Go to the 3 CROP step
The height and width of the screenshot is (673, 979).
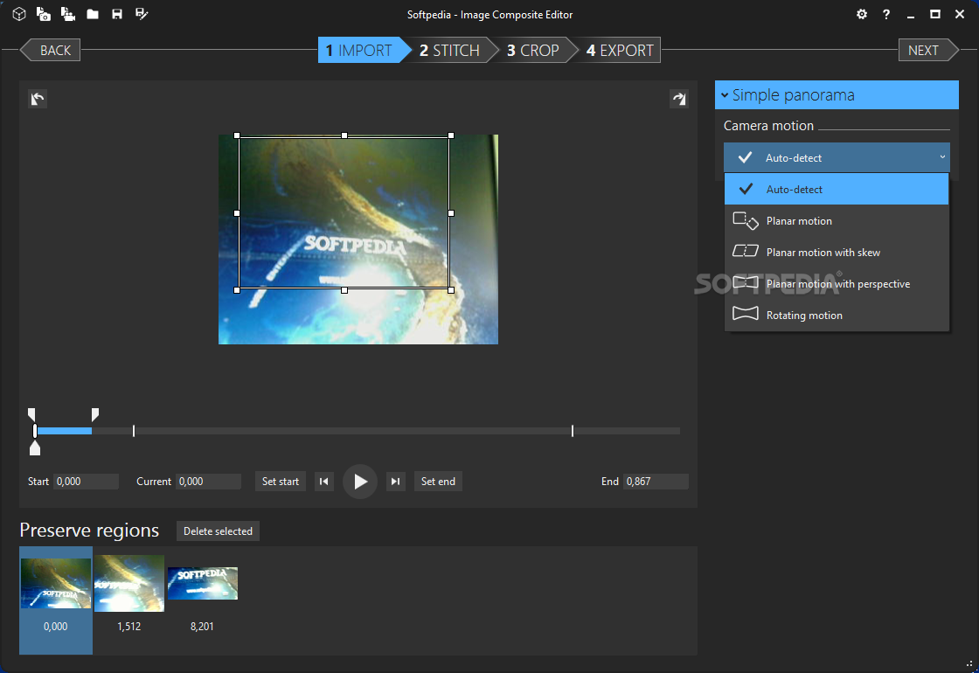pos(536,50)
